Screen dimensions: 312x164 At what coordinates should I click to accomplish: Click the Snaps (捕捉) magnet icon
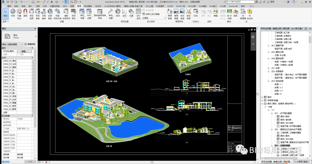click(25, 13)
